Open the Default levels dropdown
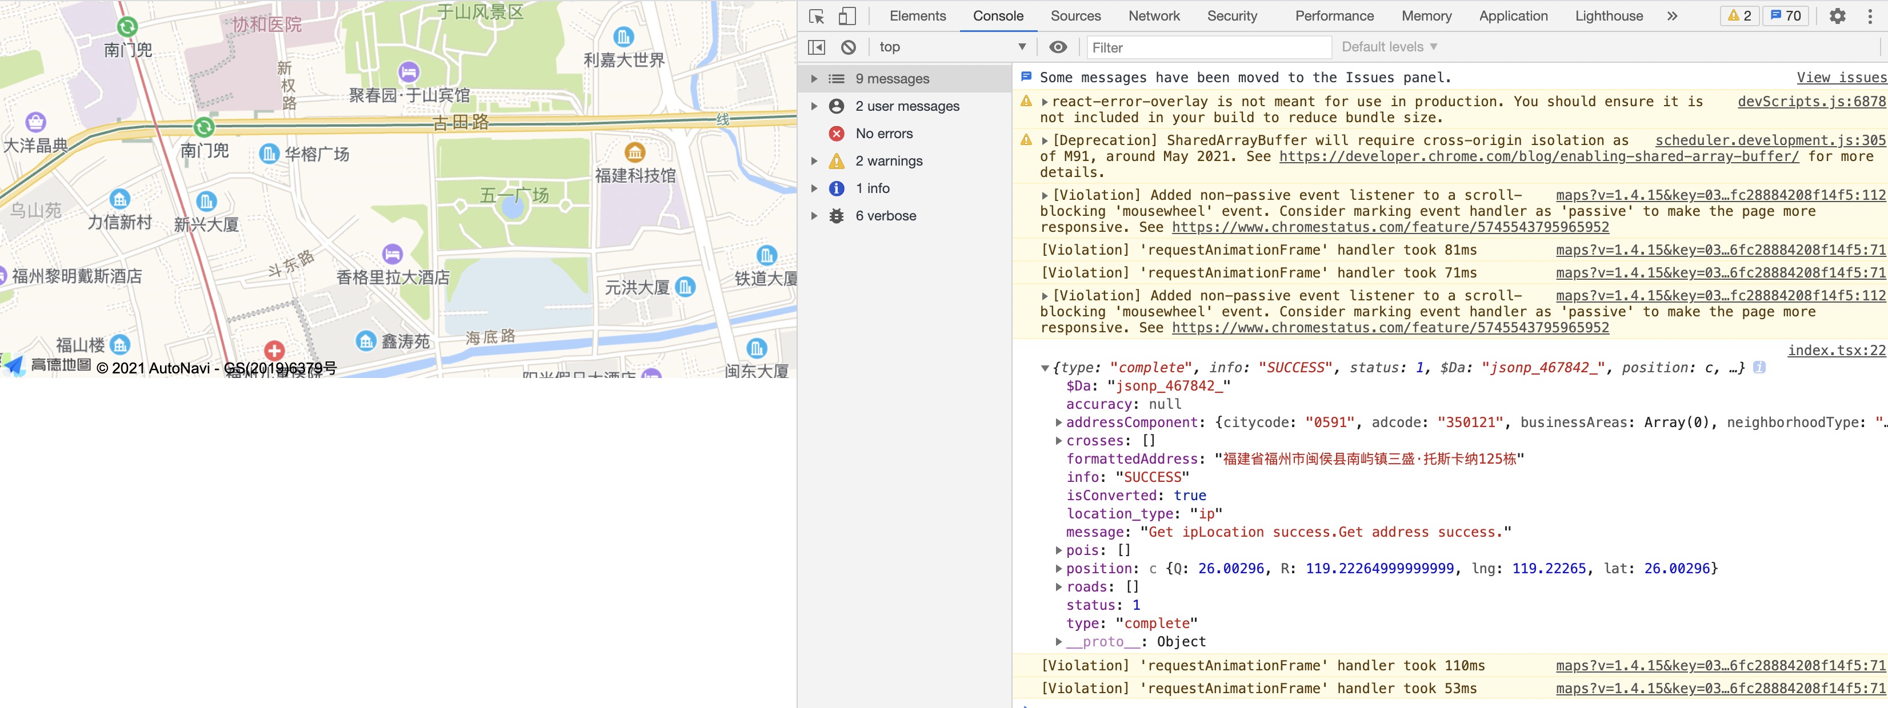 [x=1389, y=47]
